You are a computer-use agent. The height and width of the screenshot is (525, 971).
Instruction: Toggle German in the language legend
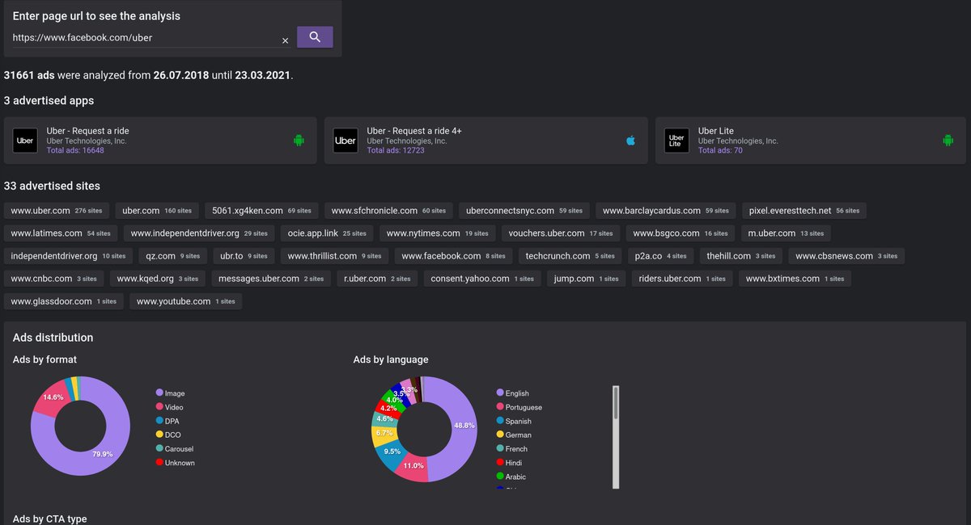(x=514, y=435)
